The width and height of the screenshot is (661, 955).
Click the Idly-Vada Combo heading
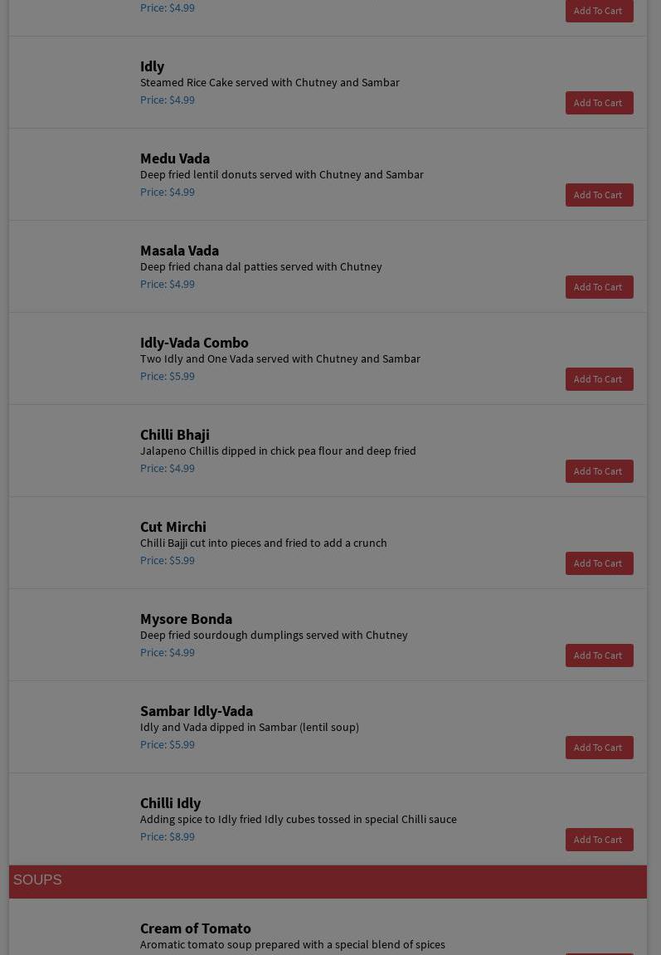click(x=194, y=343)
